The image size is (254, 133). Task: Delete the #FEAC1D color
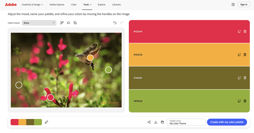(245, 55)
